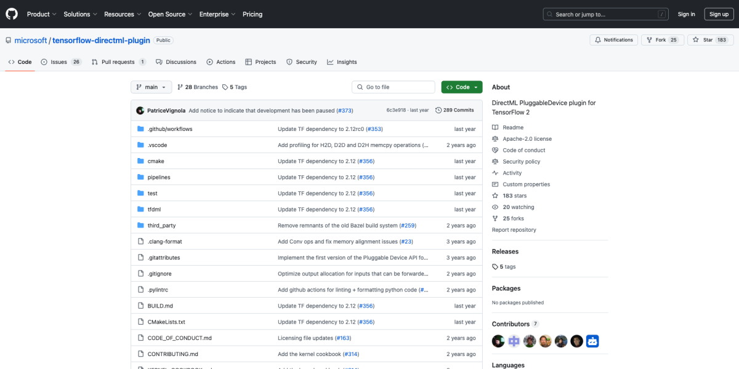Open the 289 Commits history
Image resolution: width=739 pixels, height=369 pixels.
[454, 110]
